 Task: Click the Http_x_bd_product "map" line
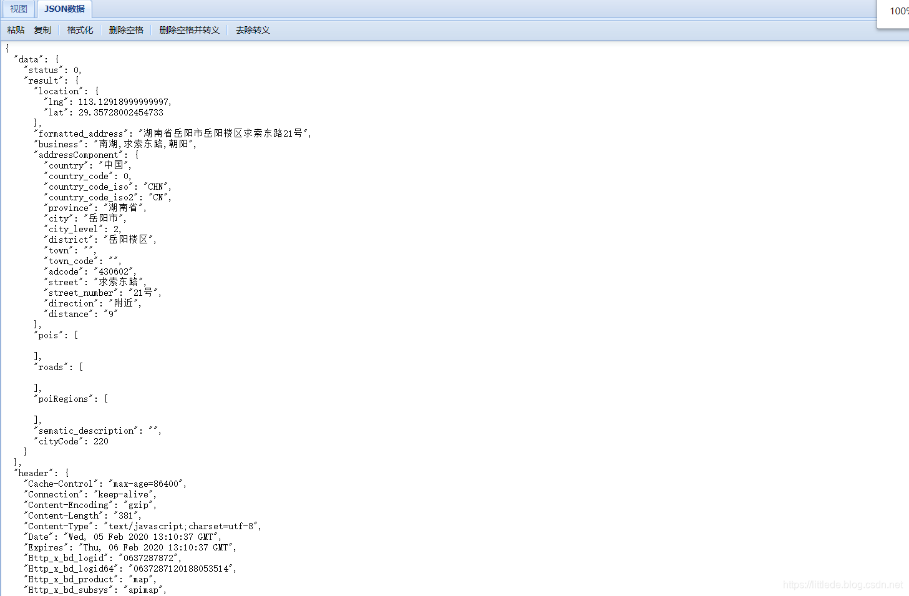point(90,580)
